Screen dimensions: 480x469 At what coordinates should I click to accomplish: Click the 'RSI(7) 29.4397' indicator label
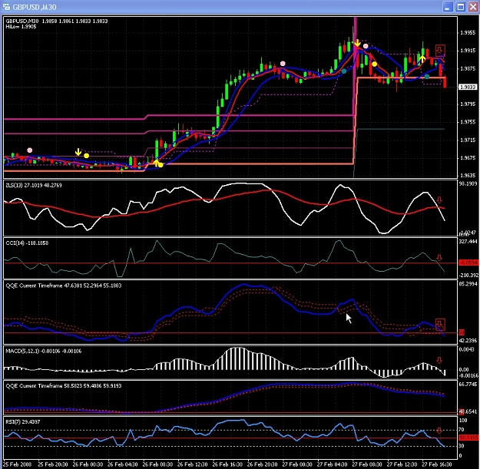tap(23, 422)
